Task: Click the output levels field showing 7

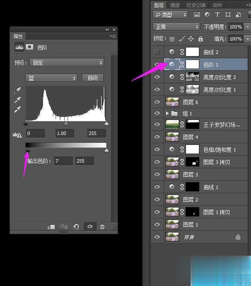Action: click(63, 161)
